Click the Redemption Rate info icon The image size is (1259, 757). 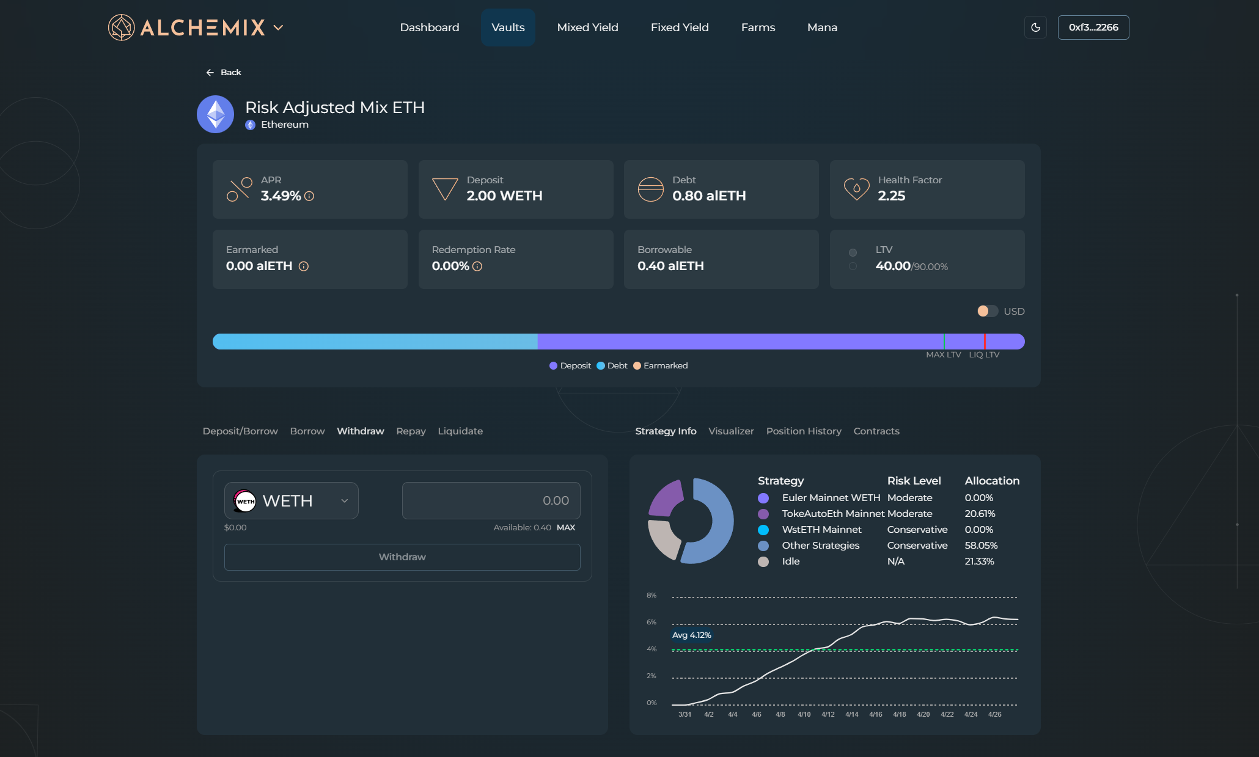pos(477,266)
